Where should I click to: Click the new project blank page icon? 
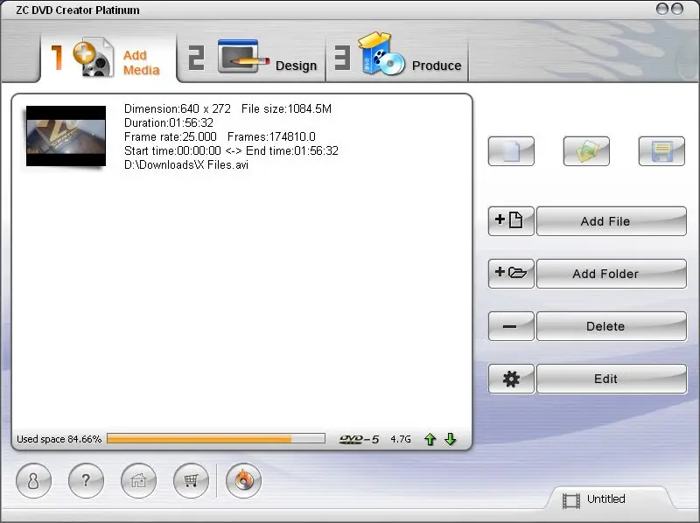511,151
